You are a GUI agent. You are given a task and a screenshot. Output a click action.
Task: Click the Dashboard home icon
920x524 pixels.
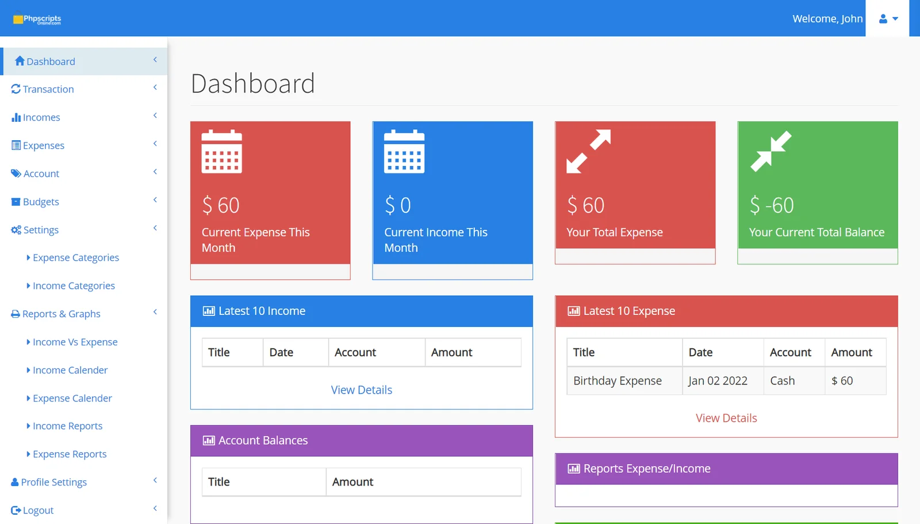tap(20, 61)
